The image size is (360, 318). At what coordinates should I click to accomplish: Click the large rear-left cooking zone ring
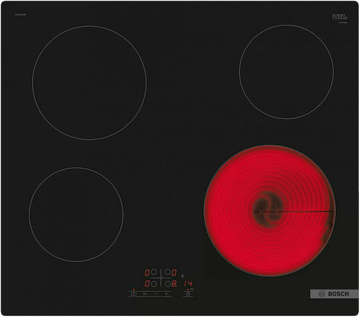click(89, 82)
